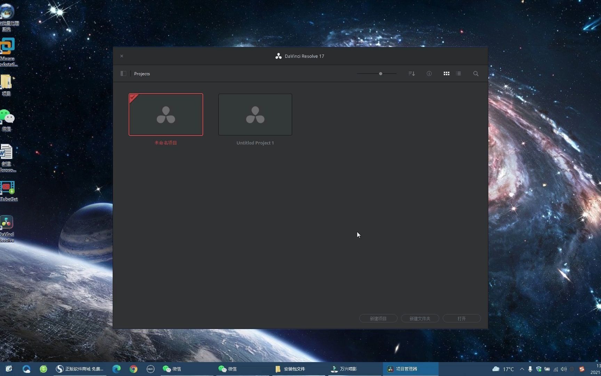Close the DaVinci Resolve project manager window
Viewport: 601px width, 376px height.
122,56
